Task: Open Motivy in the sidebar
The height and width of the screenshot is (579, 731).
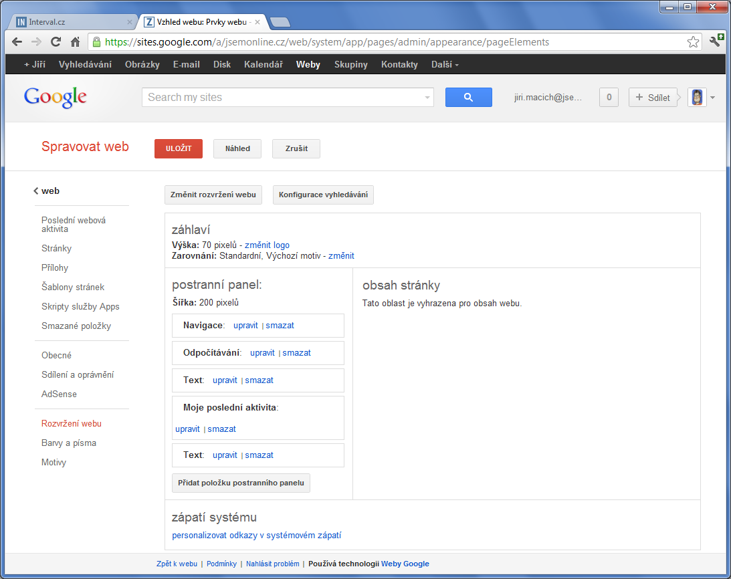Action: (x=54, y=463)
